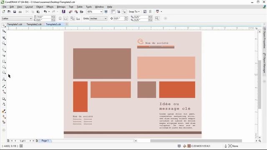The height and width of the screenshot is (150, 267).
Task: Select the Crop tool
Action: click(4, 37)
